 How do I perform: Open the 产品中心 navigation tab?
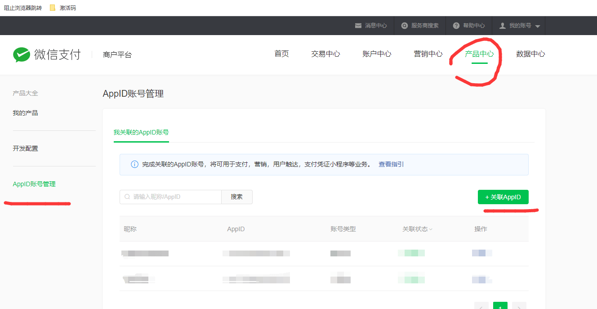(479, 54)
